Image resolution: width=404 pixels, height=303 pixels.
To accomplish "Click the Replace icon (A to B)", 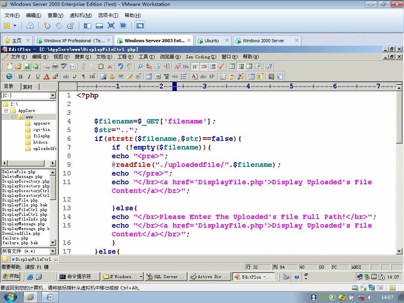I will click(149, 66).
